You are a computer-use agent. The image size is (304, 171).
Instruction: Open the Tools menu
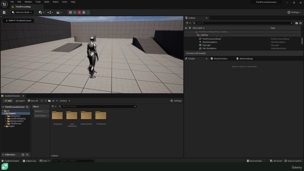38,2
